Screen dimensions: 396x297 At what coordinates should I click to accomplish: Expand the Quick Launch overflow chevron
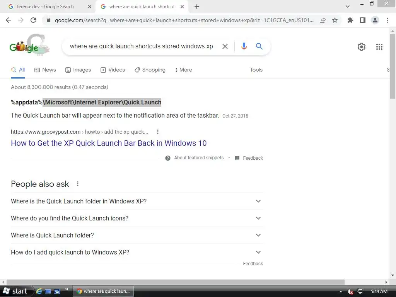tap(67, 289)
